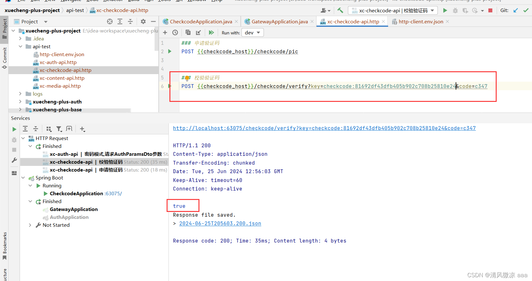Image resolution: width=532 pixels, height=281 pixels.
Task: Switch to http-client.env.json tab
Action: pyautogui.click(x=421, y=21)
